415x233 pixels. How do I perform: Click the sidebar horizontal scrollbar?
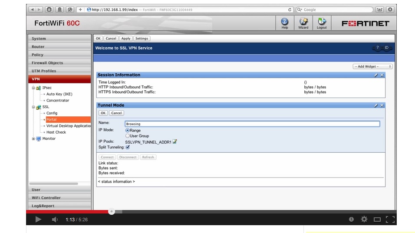pos(54,184)
